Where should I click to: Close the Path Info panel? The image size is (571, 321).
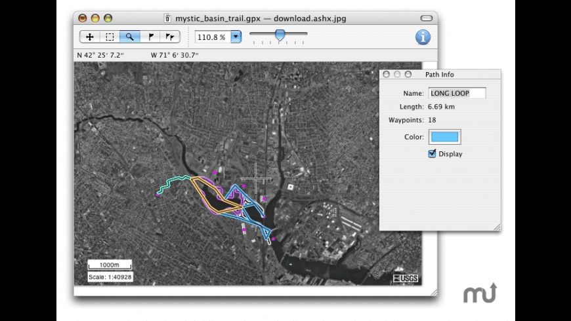pos(387,75)
